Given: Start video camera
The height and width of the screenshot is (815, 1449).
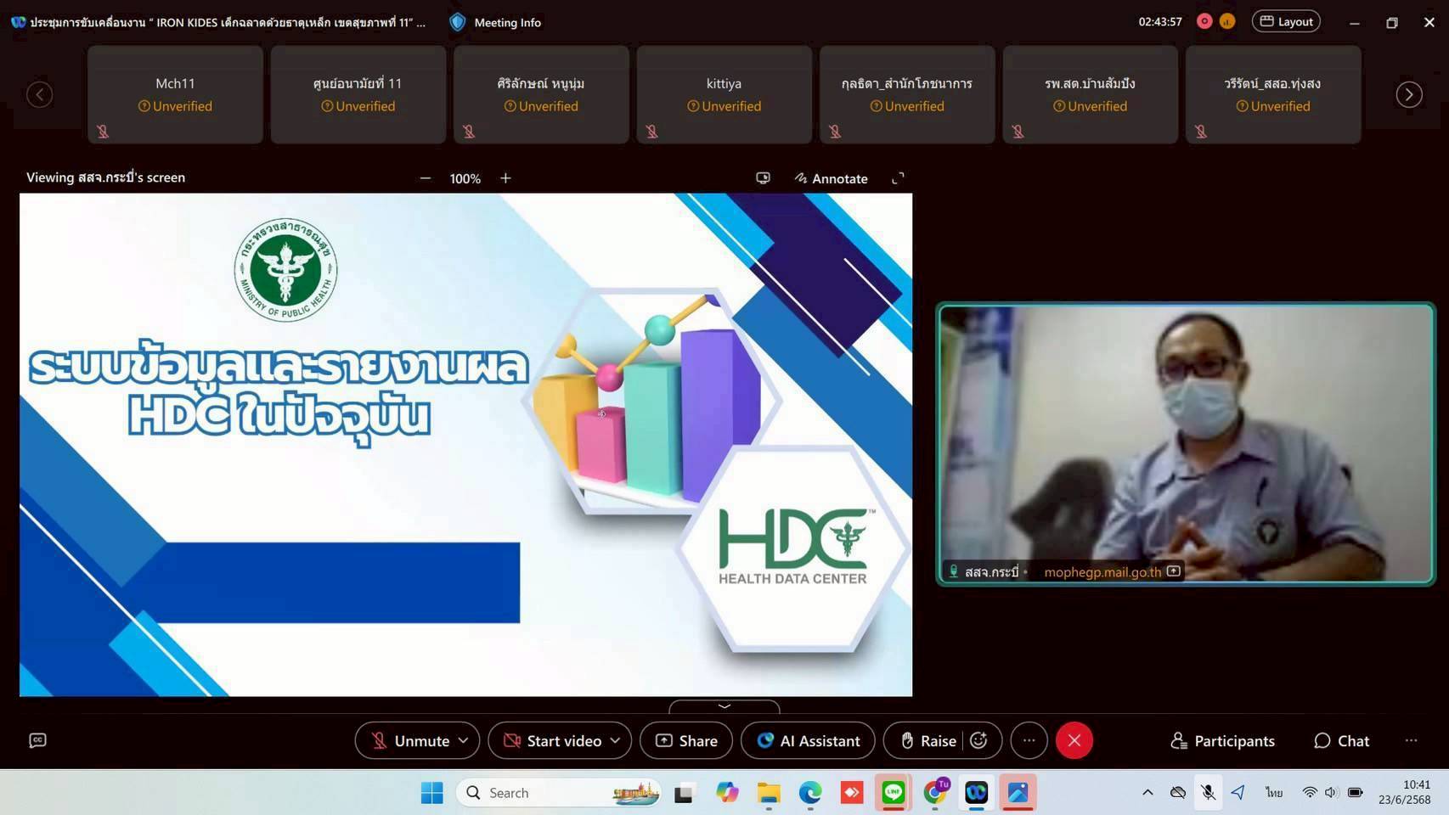Looking at the screenshot, I should (x=554, y=740).
